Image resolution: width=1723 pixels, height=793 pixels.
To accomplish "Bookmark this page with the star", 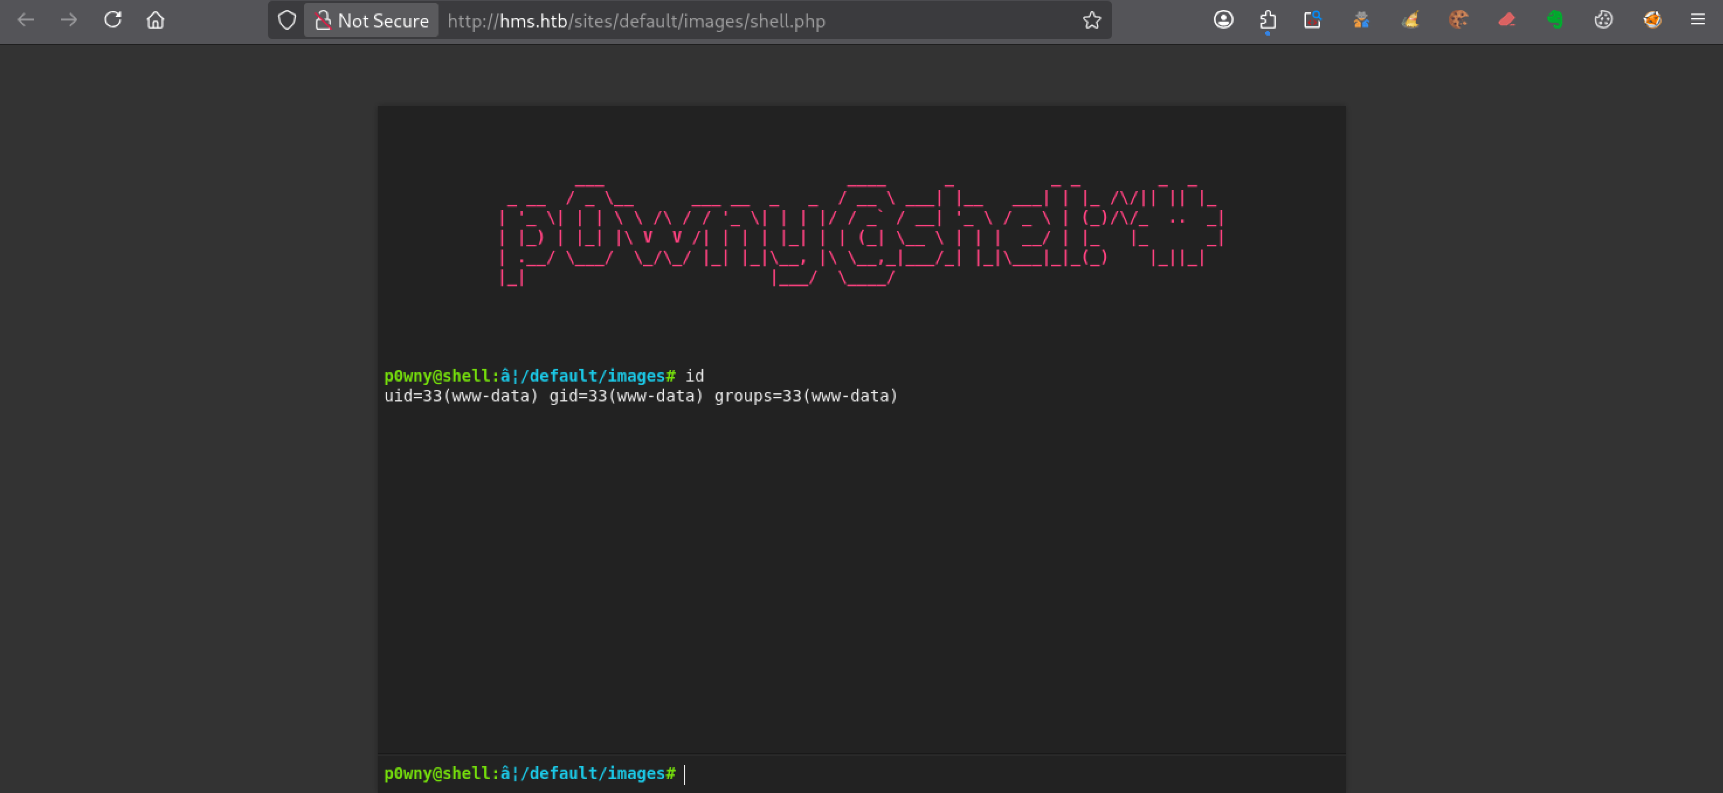I will tap(1092, 20).
